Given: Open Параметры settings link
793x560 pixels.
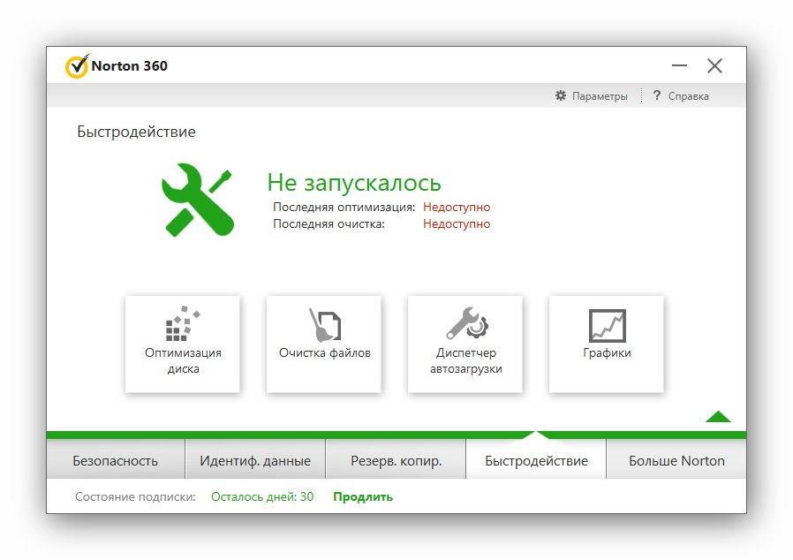Looking at the screenshot, I should point(600,96).
